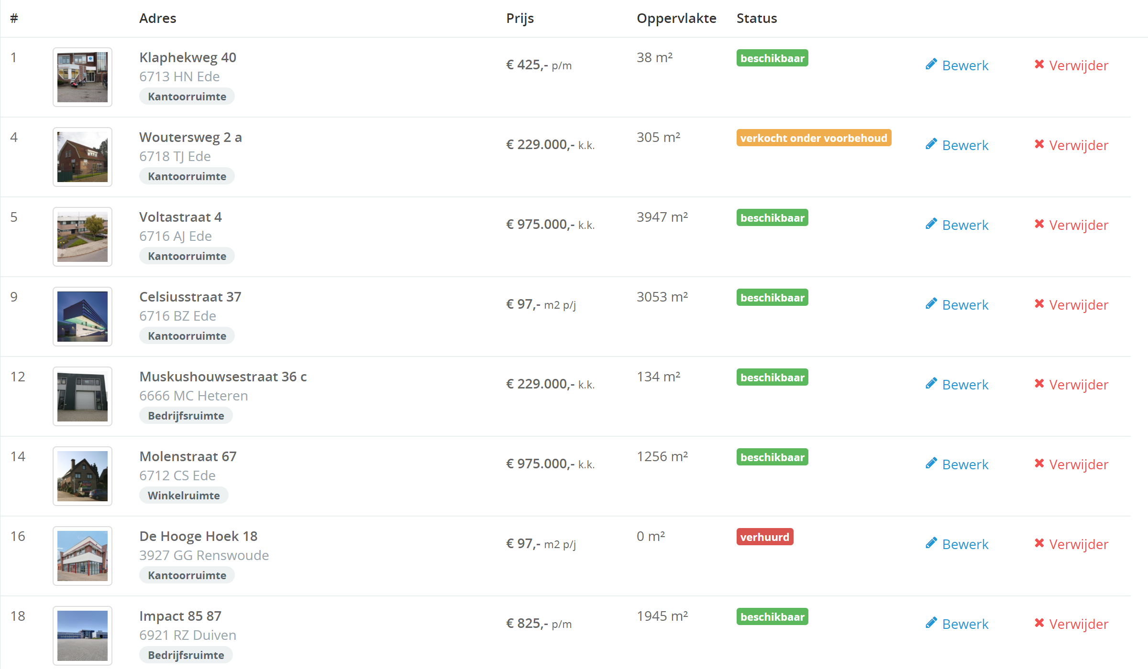This screenshot has width=1148, height=669.
Task: Click the Bedrijfsruimte tag on Muskushouwsestraat
Action: pos(186,416)
